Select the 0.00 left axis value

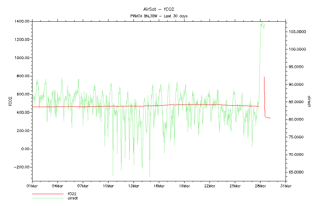(25, 149)
